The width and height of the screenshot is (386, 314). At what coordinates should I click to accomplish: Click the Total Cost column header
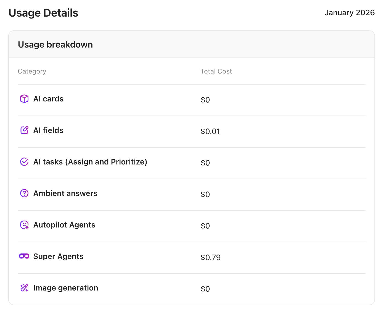pos(216,71)
